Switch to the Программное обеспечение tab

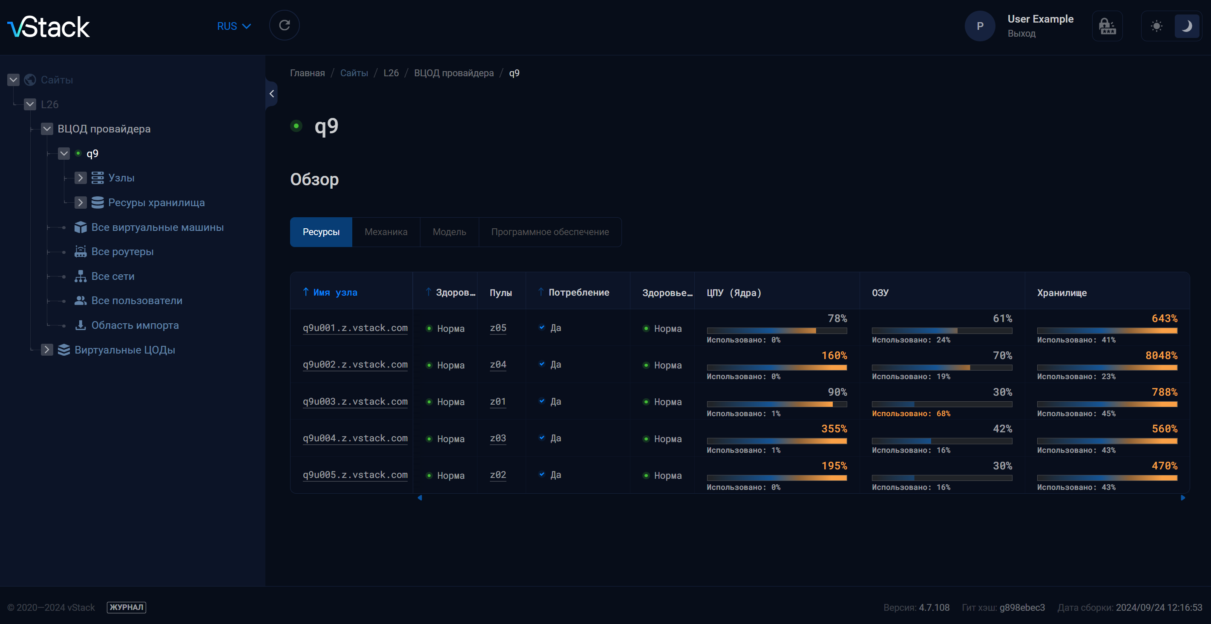(x=550, y=232)
